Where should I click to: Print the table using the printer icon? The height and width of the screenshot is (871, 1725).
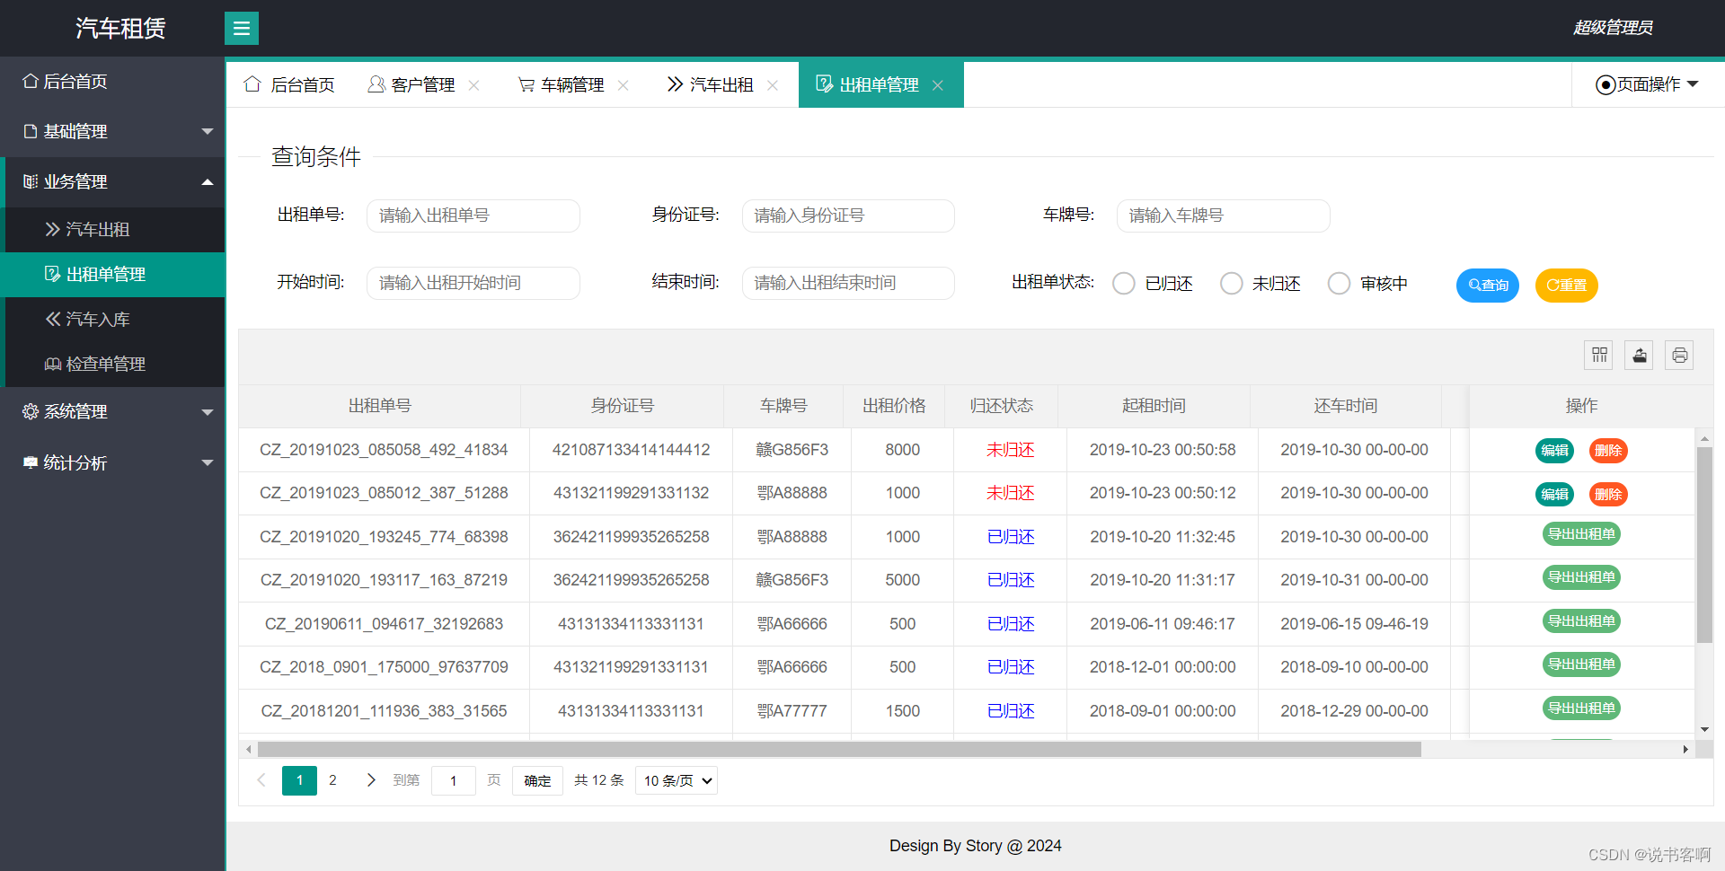(1679, 356)
